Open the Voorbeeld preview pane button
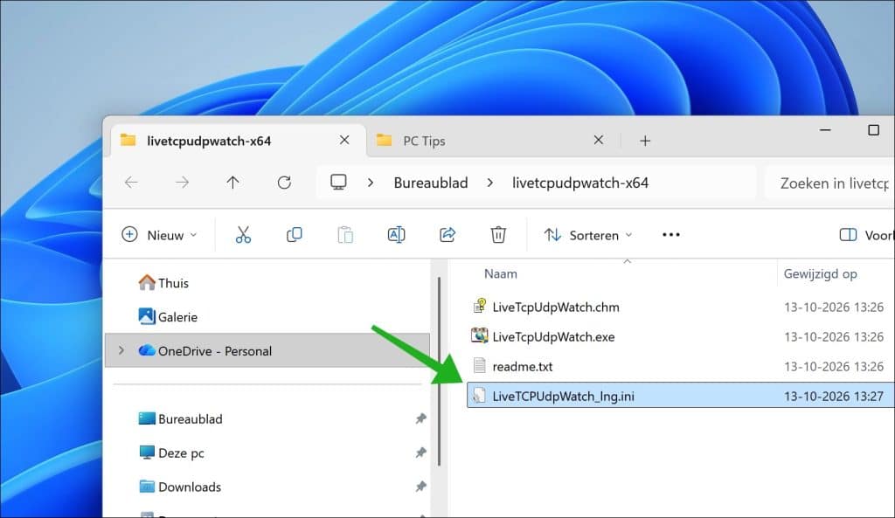The image size is (895, 518). pos(866,235)
